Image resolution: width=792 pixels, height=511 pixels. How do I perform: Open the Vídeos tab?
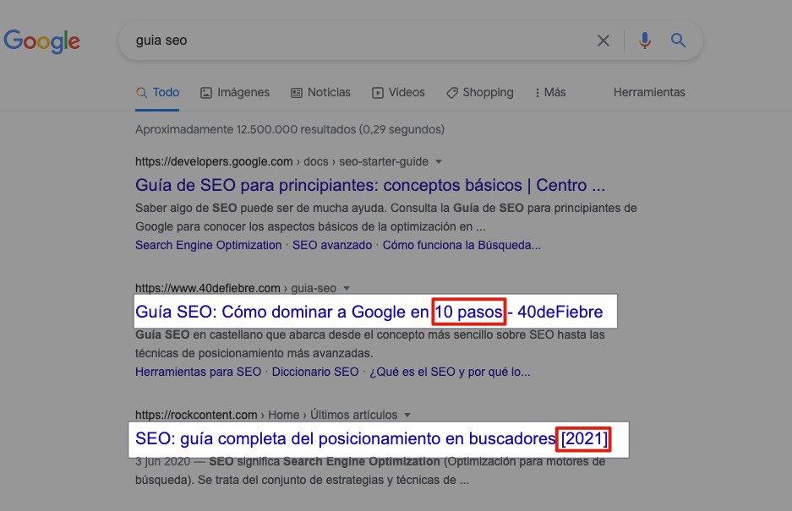point(398,92)
